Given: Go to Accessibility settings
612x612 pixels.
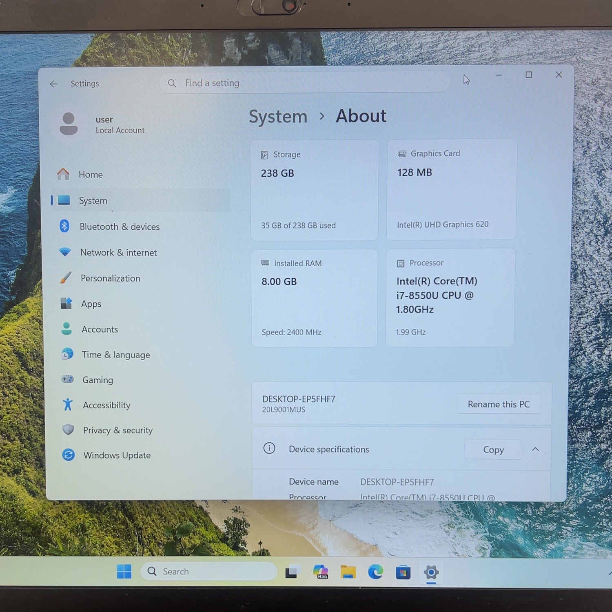Looking at the screenshot, I should pos(140,405).
